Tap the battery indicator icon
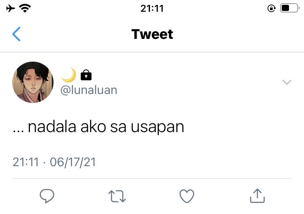This screenshot has height=214, width=304. click(x=290, y=8)
